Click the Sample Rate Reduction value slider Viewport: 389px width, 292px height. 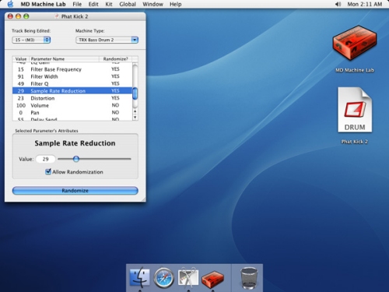(x=76, y=159)
